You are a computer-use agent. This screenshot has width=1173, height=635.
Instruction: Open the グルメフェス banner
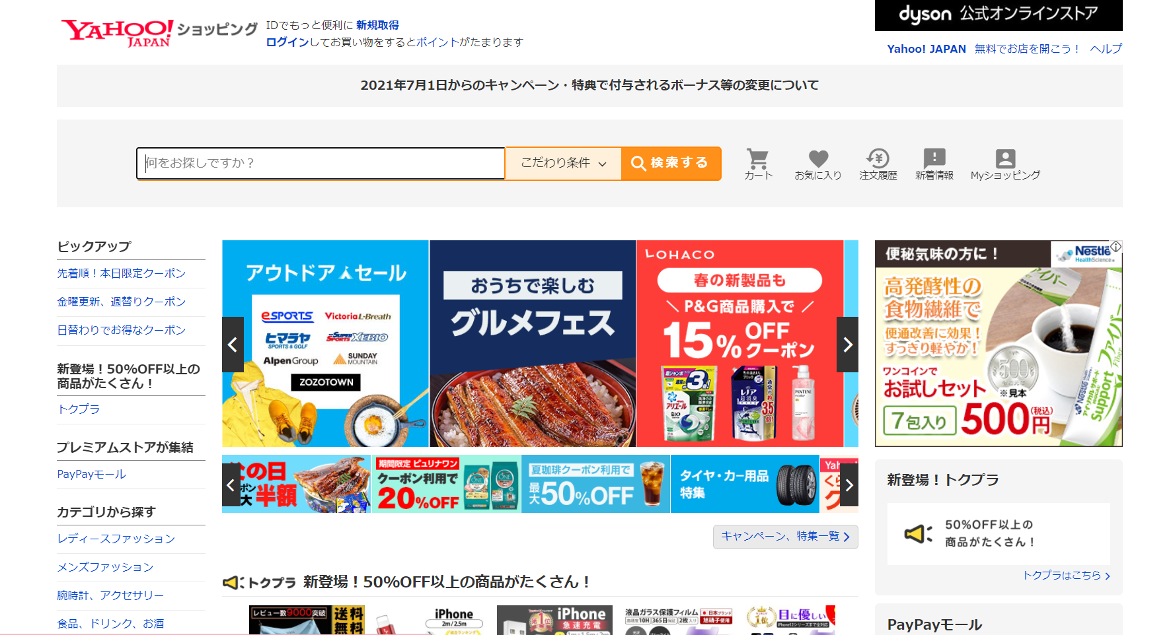click(x=533, y=343)
